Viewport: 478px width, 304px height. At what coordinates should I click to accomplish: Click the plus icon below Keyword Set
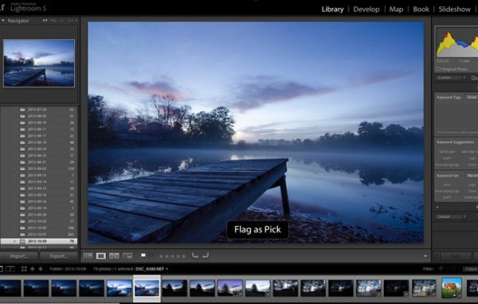click(437, 207)
